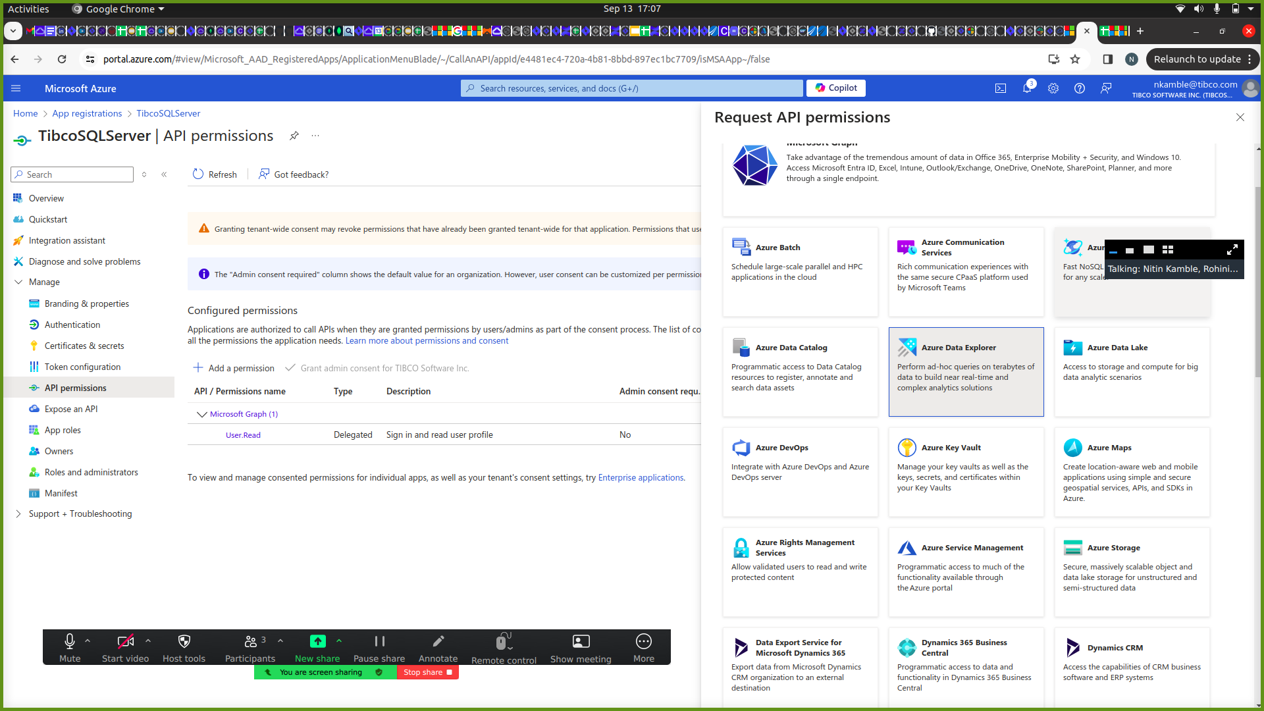The image size is (1264, 711).
Task: Go to the Home breadcrumb
Action: [x=25, y=113]
